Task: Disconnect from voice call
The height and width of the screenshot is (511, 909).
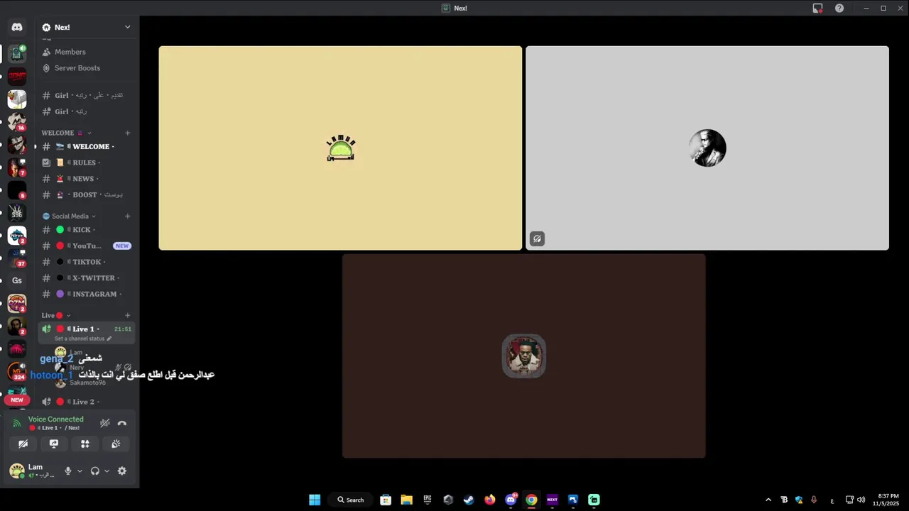Action: 122,423
